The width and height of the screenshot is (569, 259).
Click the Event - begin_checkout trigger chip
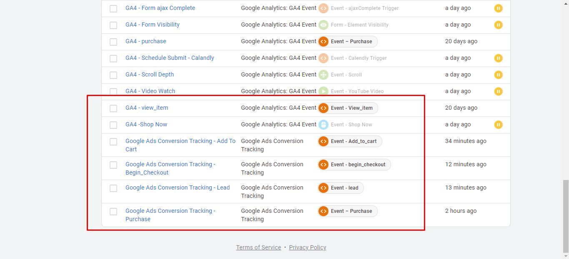pos(354,165)
